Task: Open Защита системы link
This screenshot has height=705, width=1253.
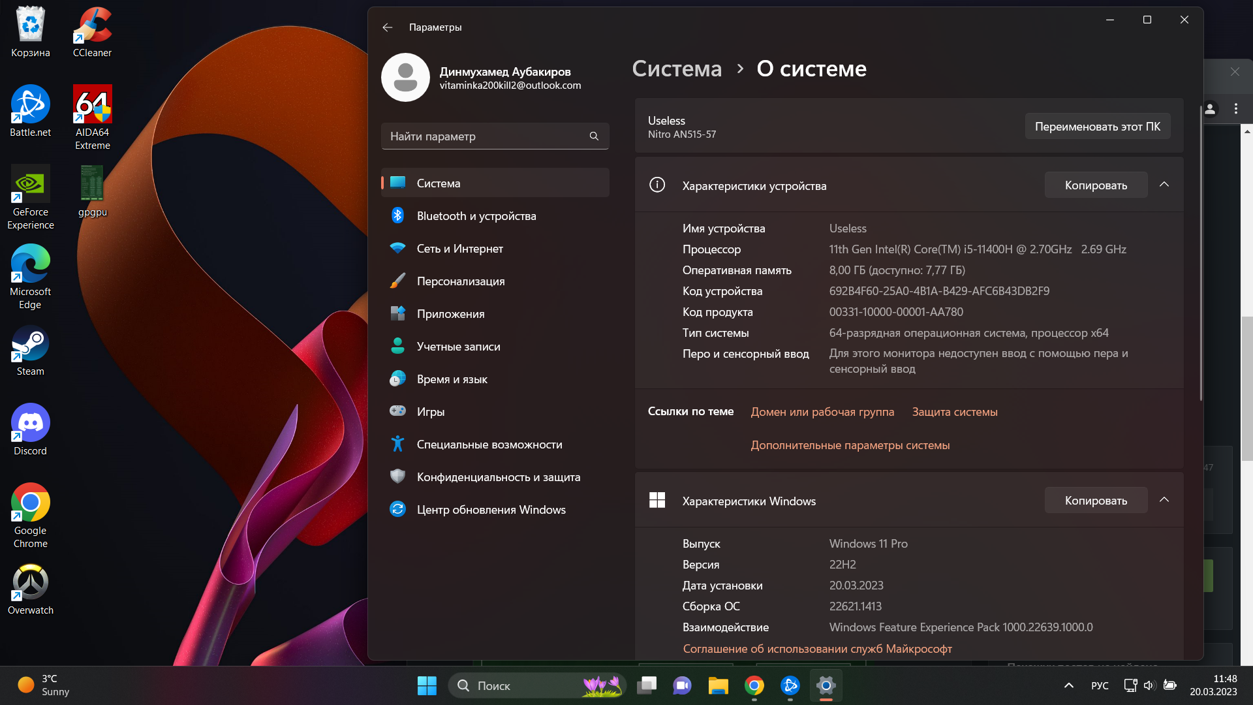Action: pyautogui.click(x=955, y=411)
